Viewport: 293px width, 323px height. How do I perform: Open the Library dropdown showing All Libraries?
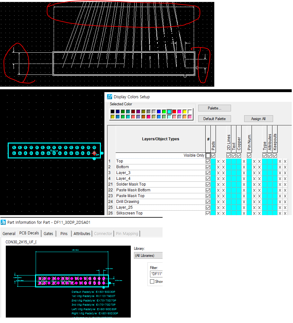coord(148,256)
